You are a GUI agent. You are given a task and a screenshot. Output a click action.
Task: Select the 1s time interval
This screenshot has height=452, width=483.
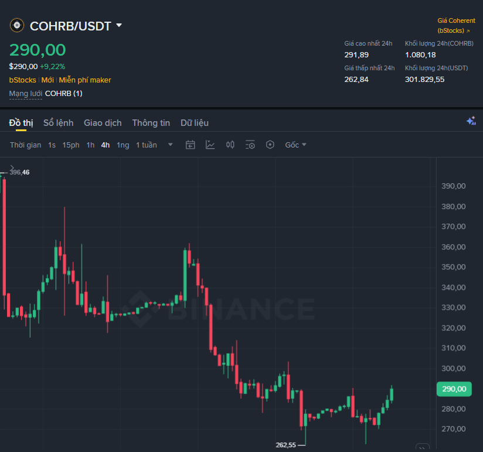(52, 145)
